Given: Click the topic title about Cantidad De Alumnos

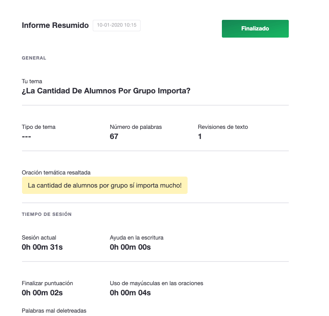Looking at the screenshot, I should tap(106, 91).
